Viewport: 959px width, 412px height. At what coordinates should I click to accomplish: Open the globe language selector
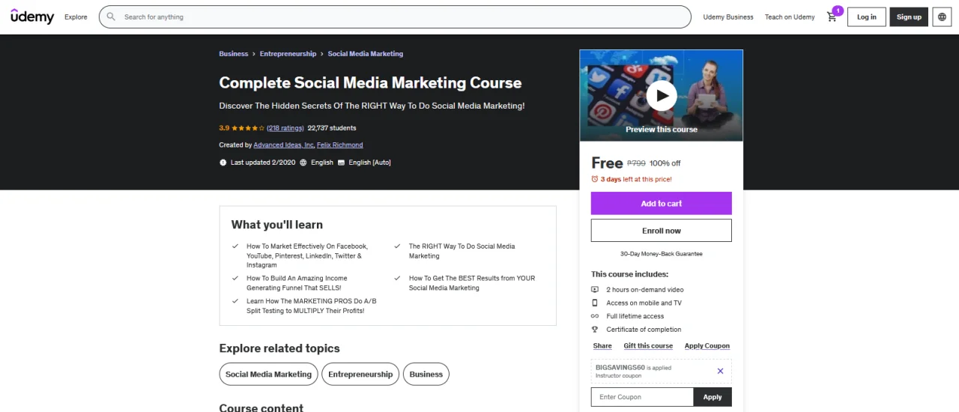(943, 16)
